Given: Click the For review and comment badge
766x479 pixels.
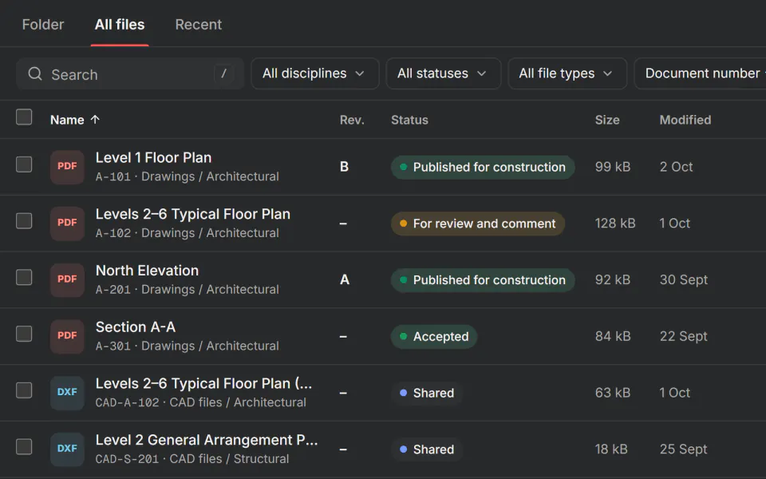Looking at the screenshot, I should coord(478,224).
